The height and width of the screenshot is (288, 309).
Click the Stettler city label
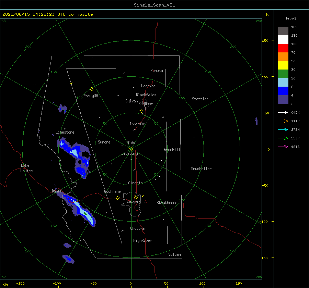pos(200,99)
